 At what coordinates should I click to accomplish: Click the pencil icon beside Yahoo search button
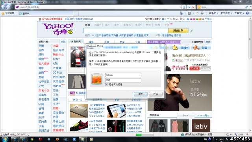191,31
